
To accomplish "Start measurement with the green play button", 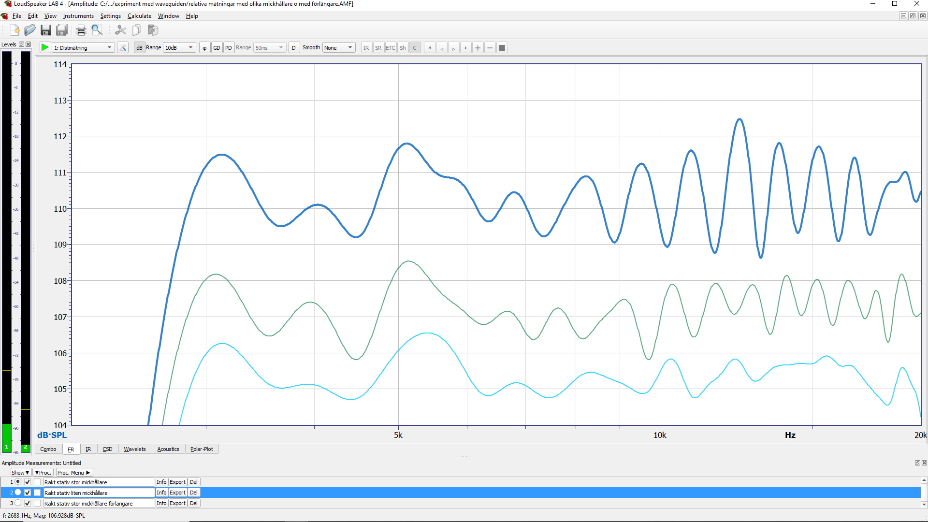I will [x=44, y=47].
